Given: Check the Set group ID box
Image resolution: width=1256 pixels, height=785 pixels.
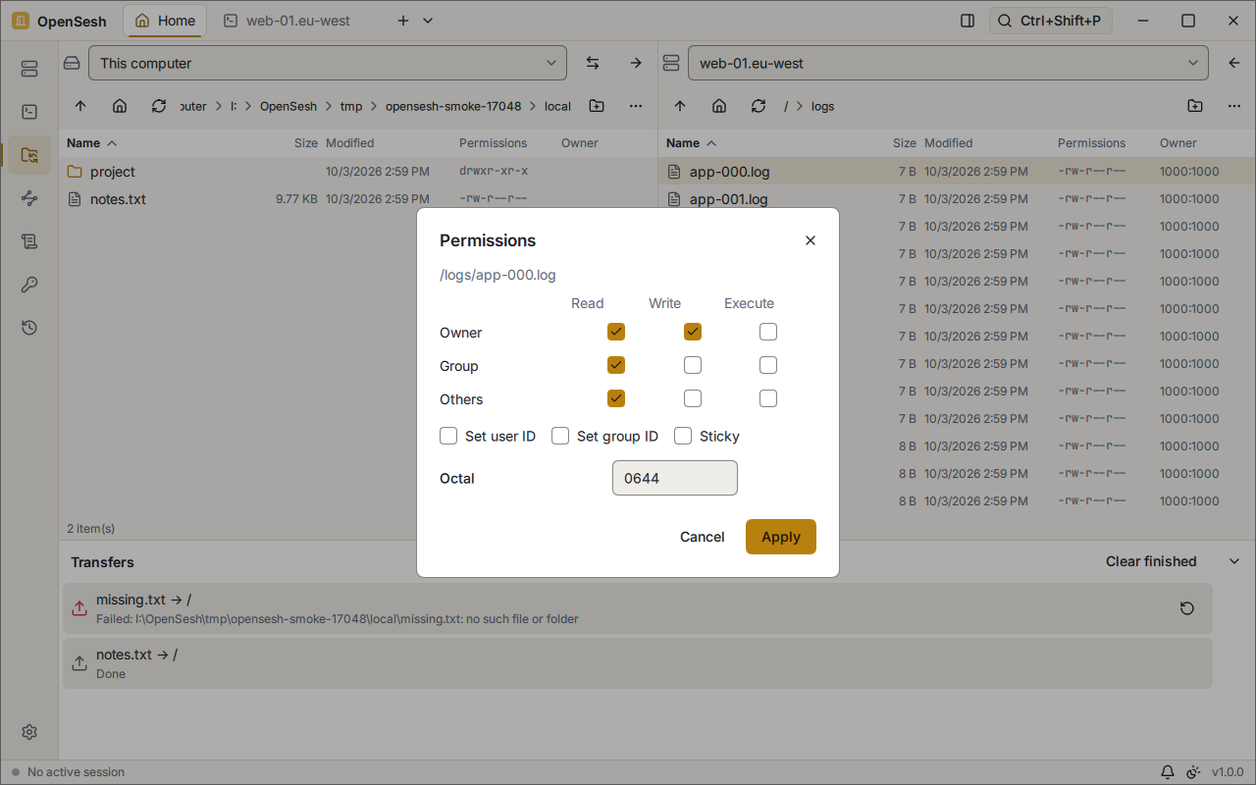Looking at the screenshot, I should pyautogui.click(x=560, y=436).
